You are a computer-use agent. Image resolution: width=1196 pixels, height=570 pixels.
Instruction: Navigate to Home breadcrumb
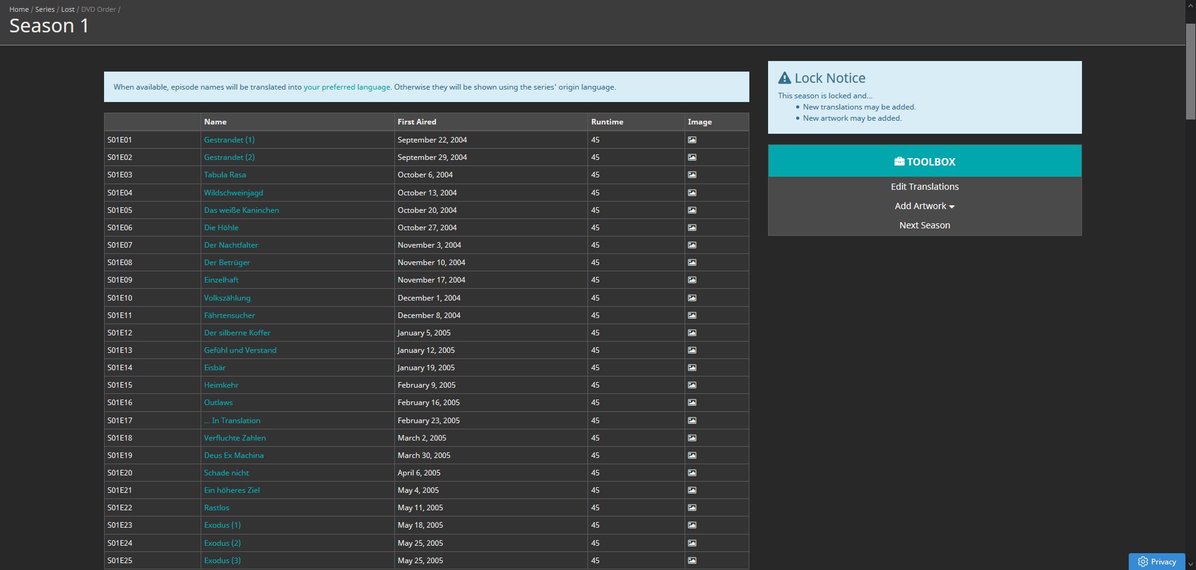tap(19, 9)
